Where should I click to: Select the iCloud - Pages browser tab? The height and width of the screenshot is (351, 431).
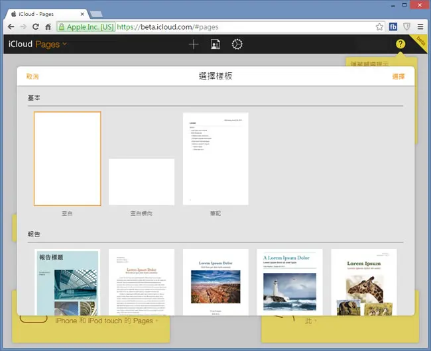(x=46, y=14)
